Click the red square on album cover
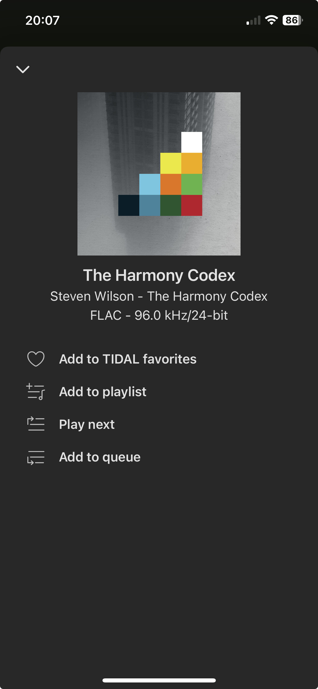The image size is (318, 689). click(x=192, y=205)
